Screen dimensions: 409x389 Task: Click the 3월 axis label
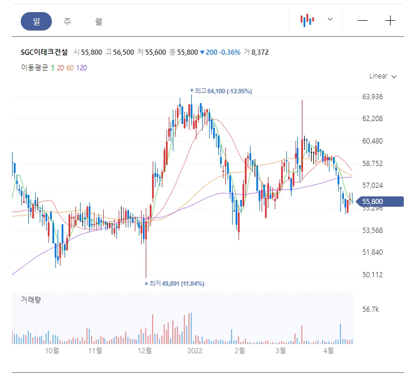point(281,350)
